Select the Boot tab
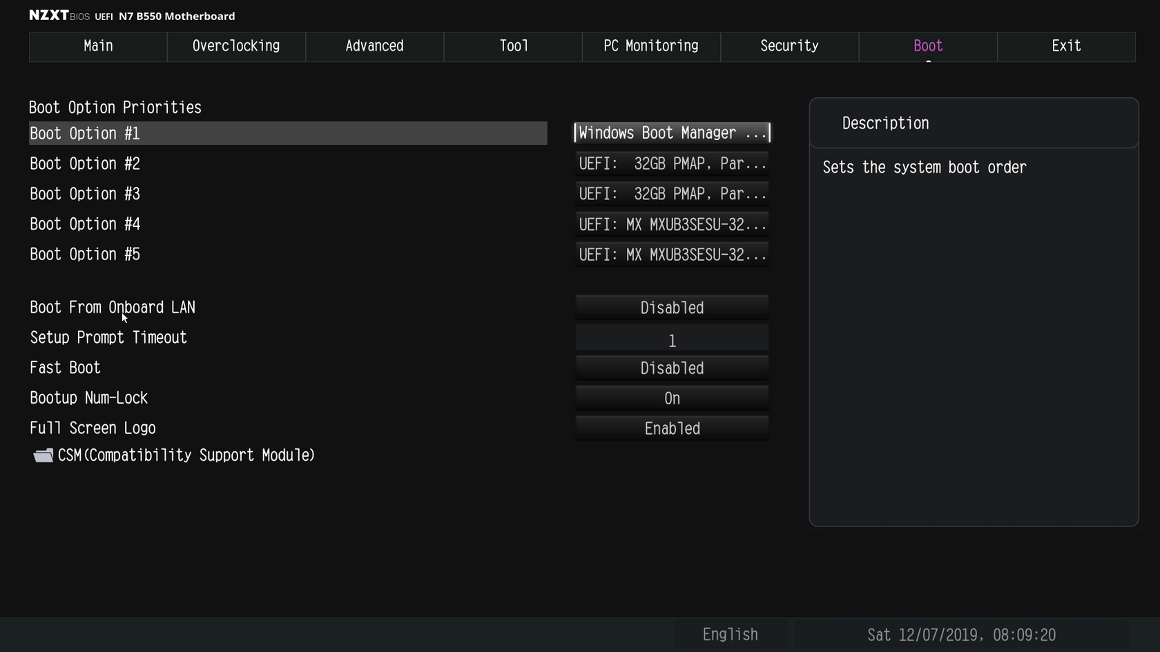Image resolution: width=1160 pixels, height=652 pixels. 928,46
